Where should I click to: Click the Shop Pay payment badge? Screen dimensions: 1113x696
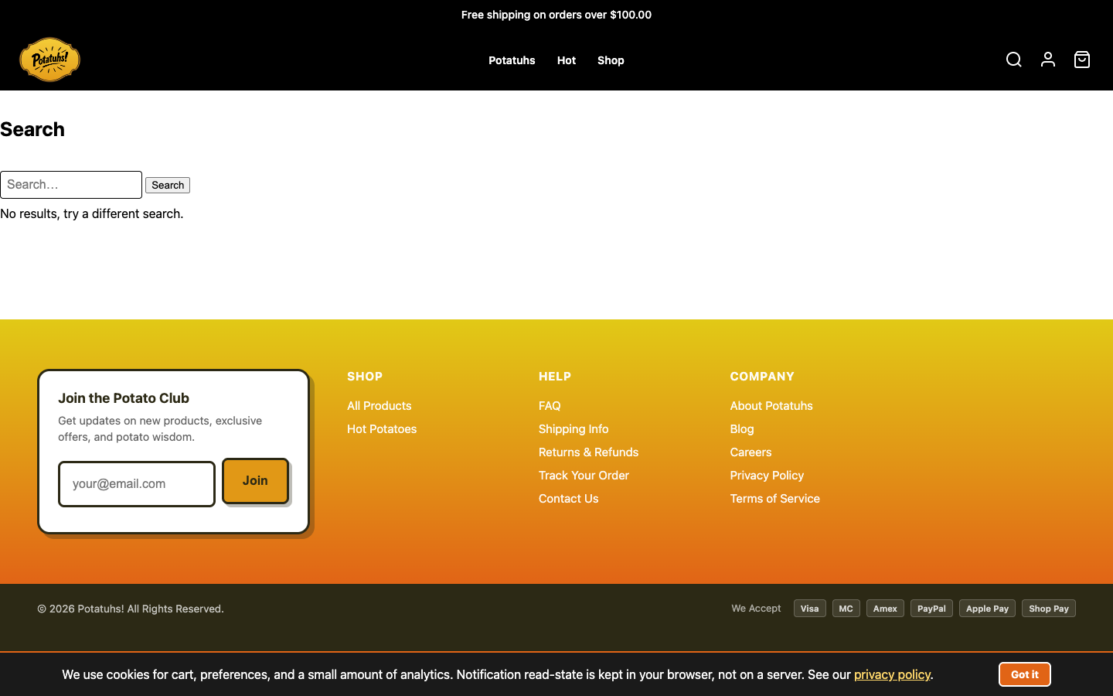(x=1048, y=609)
